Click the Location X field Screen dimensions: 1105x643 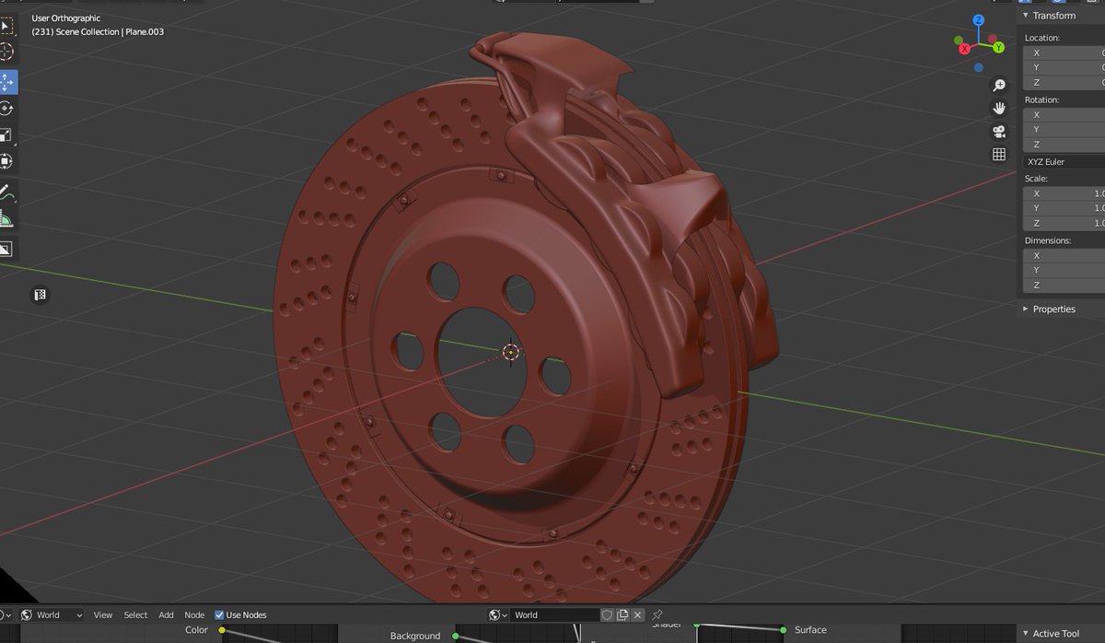click(1064, 53)
